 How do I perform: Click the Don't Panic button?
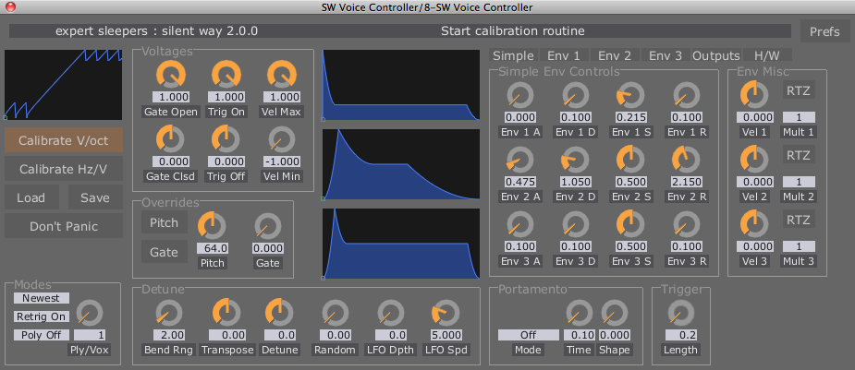click(x=63, y=226)
